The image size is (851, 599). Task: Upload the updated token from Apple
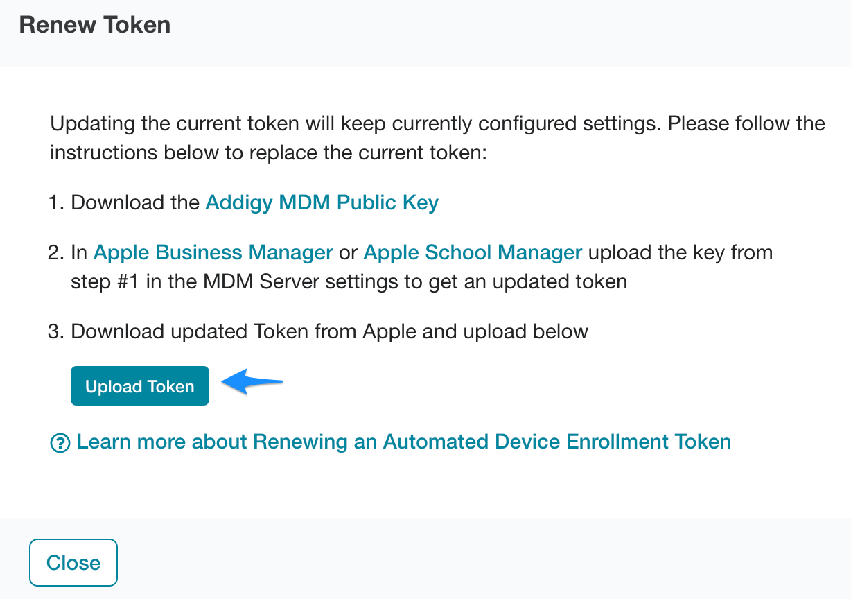140,386
